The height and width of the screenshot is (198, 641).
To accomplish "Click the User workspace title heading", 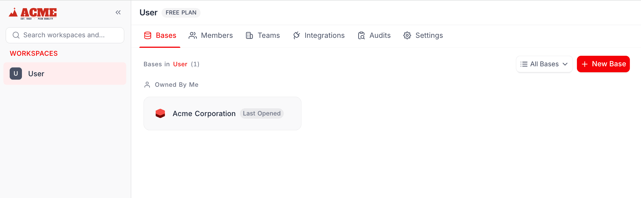I will pyautogui.click(x=148, y=13).
